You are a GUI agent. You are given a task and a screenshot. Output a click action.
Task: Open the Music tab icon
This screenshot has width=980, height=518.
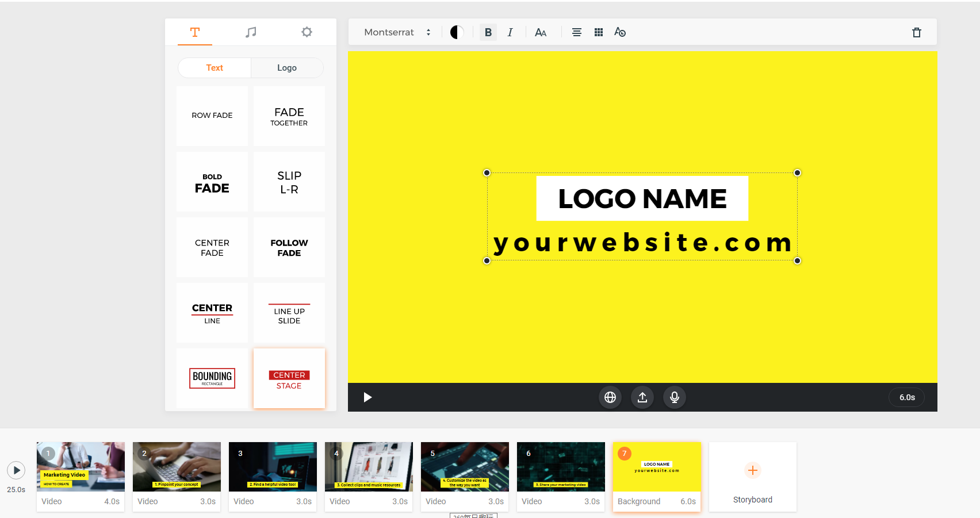[251, 32]
